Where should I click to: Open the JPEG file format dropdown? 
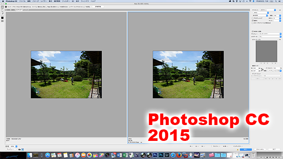(x=261, y=13)
